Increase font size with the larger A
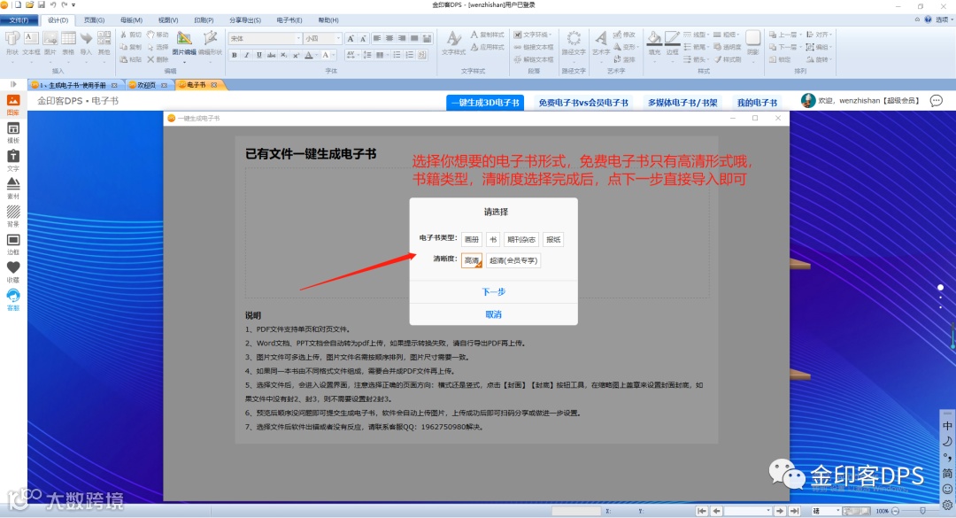The width and height of the screenshot is (956, 518). click(351, 38)
